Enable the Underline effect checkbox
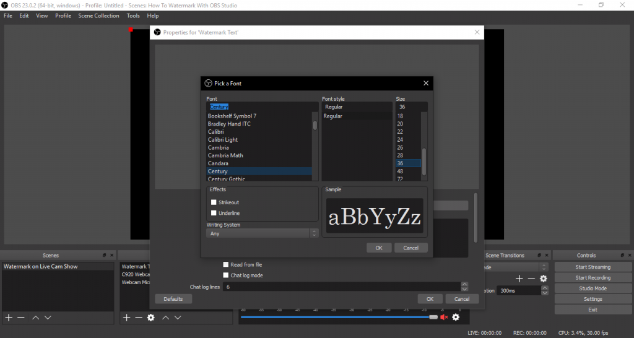634x338 pixels. pyautogui.click(x=214, y=213)
